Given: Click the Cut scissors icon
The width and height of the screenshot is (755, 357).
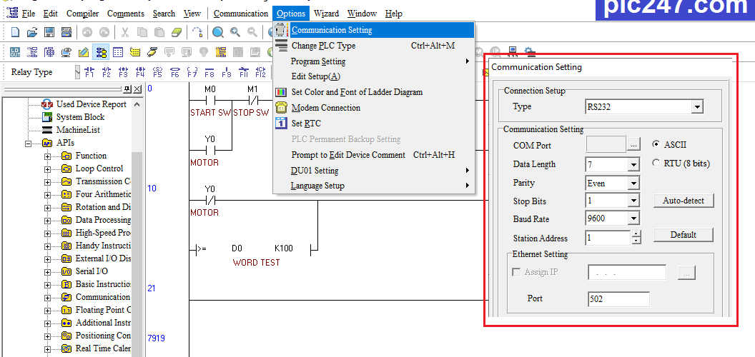Looking at the screenshot, I should [125, 32].
